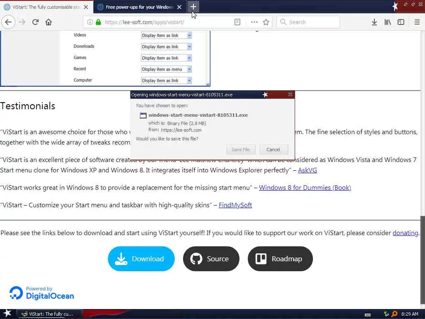Screen dimensions: 425x319
Task: Click the star icon in browser title bar
Action: [x=395, y=6]
